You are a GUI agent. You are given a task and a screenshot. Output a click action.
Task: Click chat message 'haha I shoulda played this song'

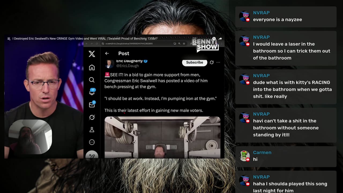(x=290, y=187)
